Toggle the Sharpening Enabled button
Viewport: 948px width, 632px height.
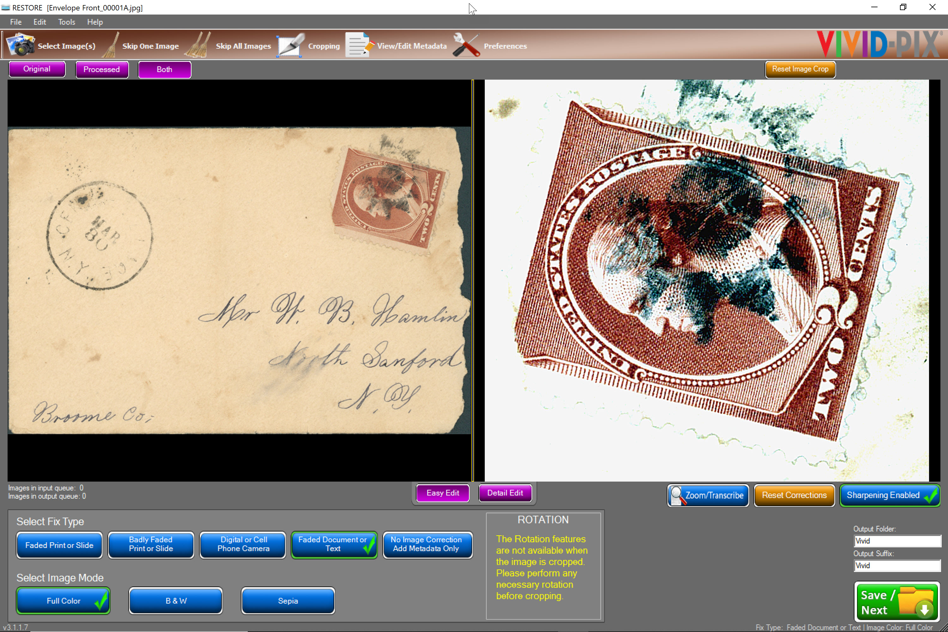[x=890, y=495]
